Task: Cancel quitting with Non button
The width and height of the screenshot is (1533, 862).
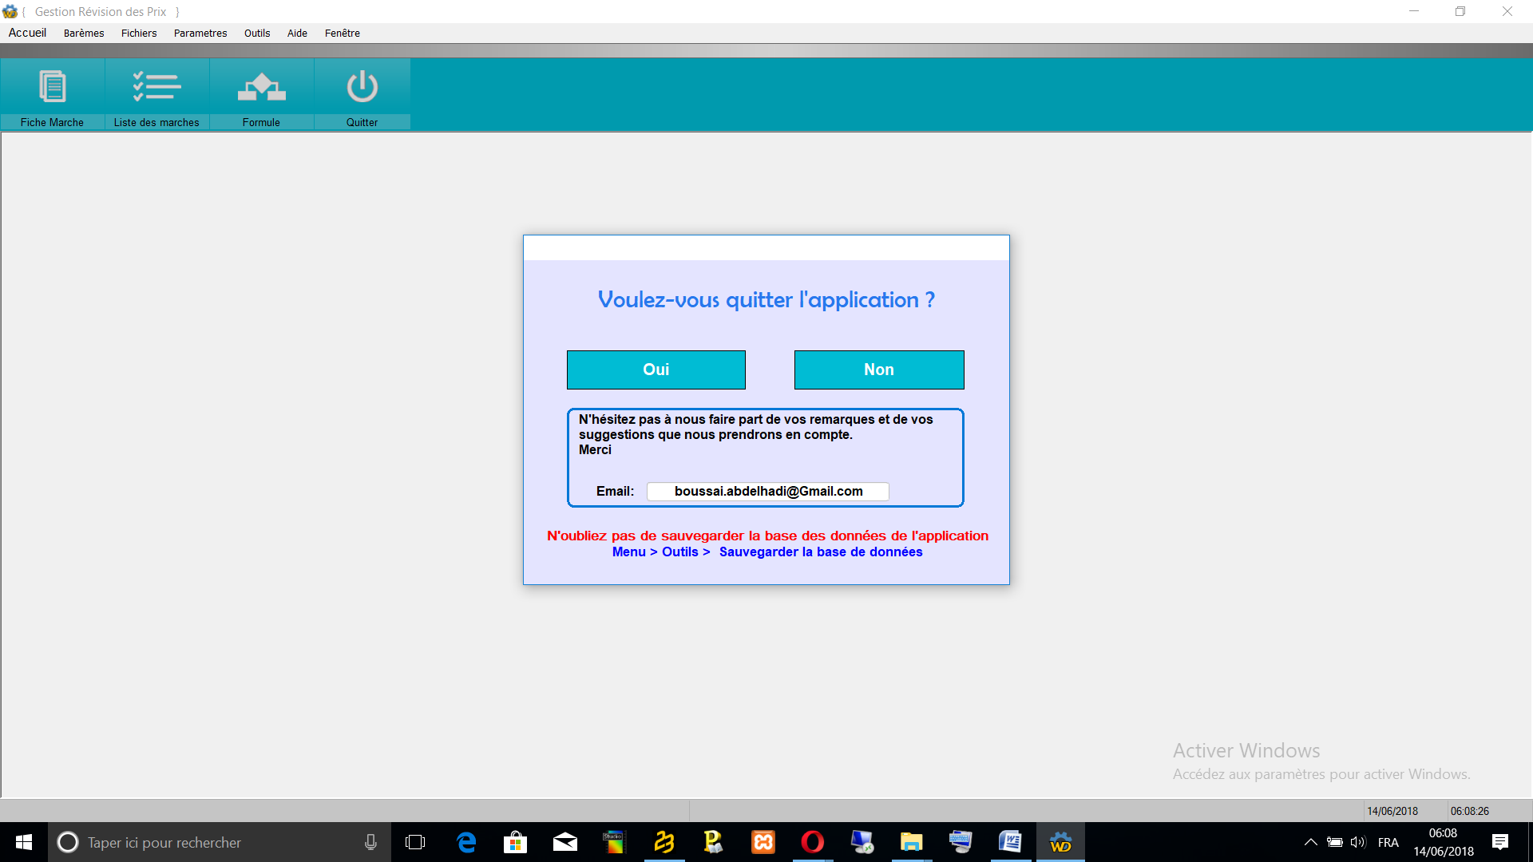Action: (878, 370)
